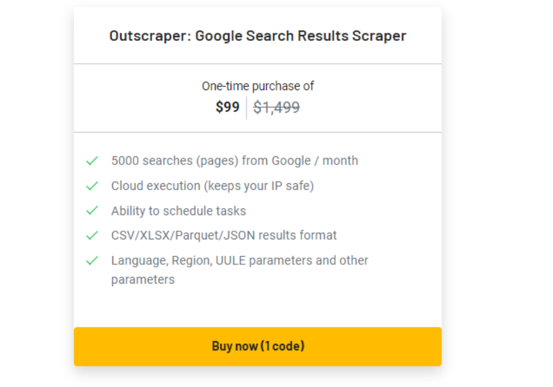Click the checkmark beside Language, Region, UULE parameters

(x=92, y=260)
